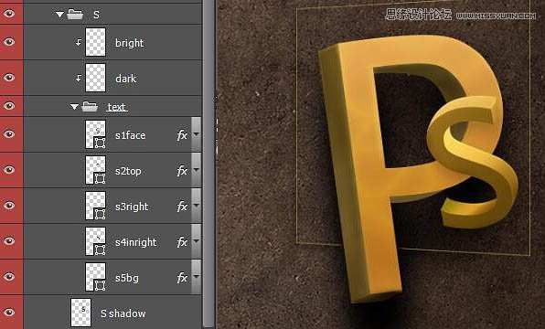Click the fx icon on s4inright layer
The width and height of the screenshot is (545, 329).
(182, 242)
